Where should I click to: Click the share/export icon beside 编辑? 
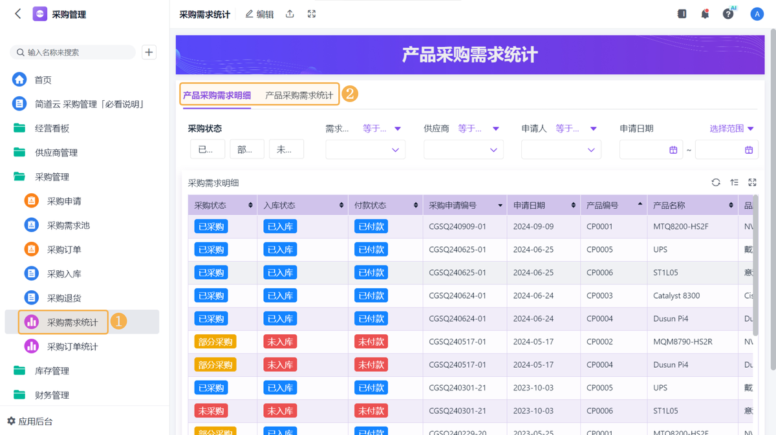[x=290, y=14]
